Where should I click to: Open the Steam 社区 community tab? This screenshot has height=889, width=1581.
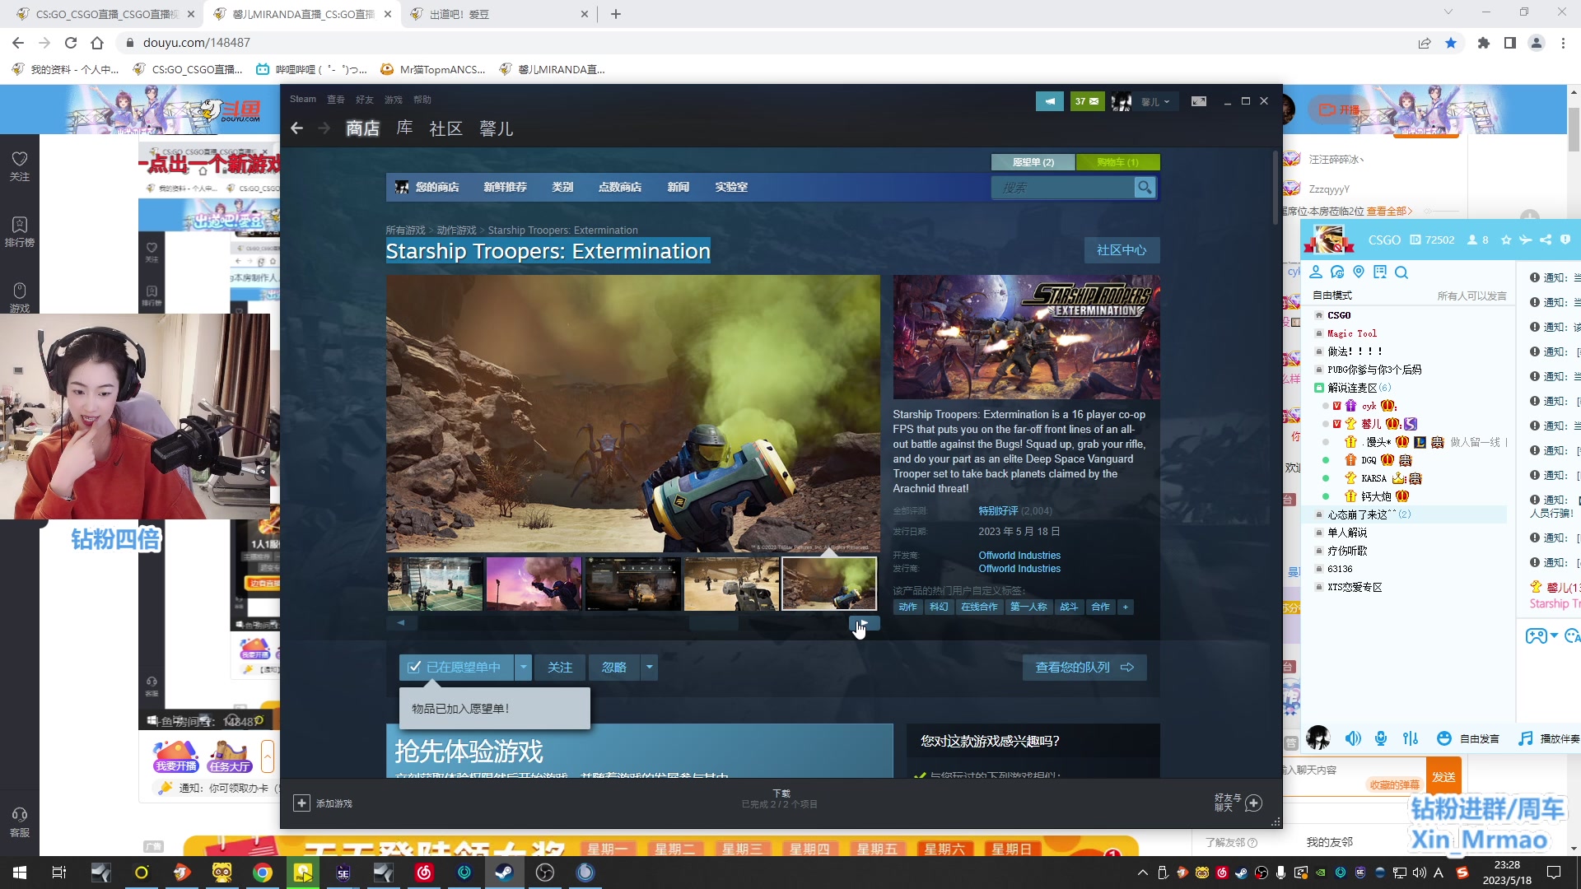click(x=445, y=128)
